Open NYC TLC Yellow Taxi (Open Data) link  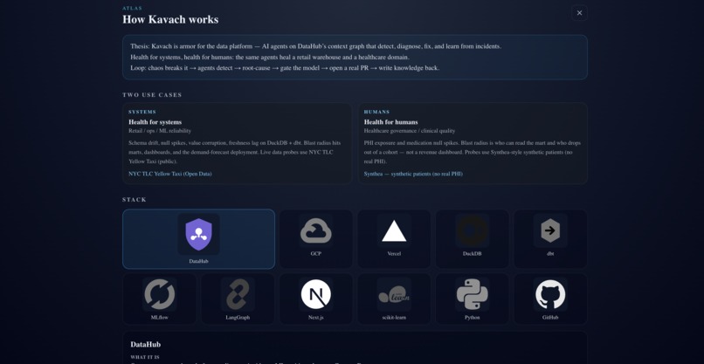coord(170,174)
